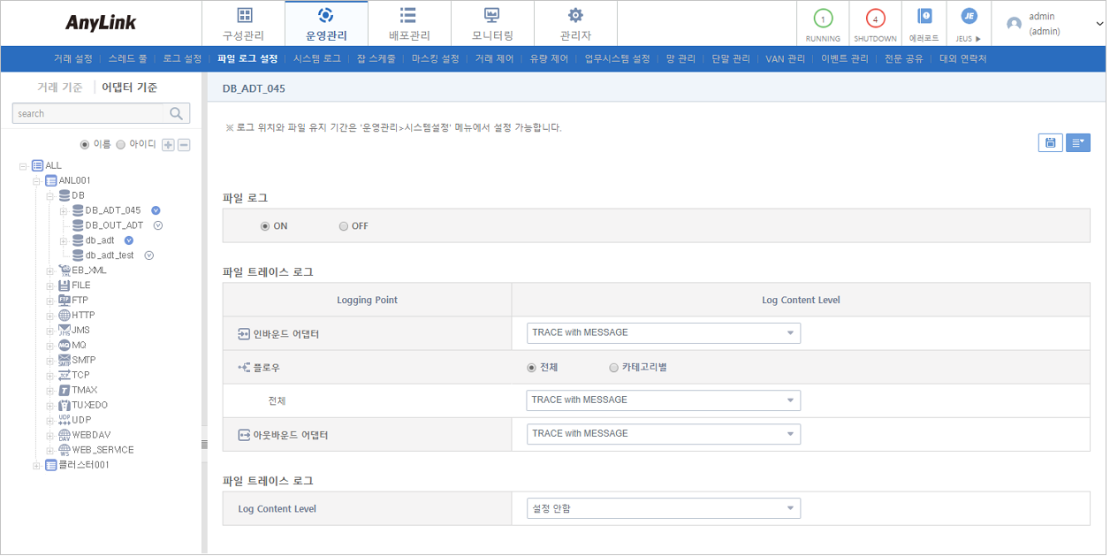The image size is (1110, 556).
Task: Click the TMAX adapter icon
Action: point(64,390)
